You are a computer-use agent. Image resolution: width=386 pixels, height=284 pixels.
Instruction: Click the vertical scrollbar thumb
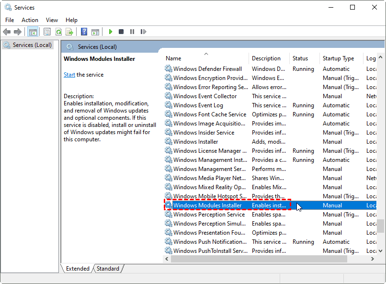pyautogui.click(x=380, y=226)
